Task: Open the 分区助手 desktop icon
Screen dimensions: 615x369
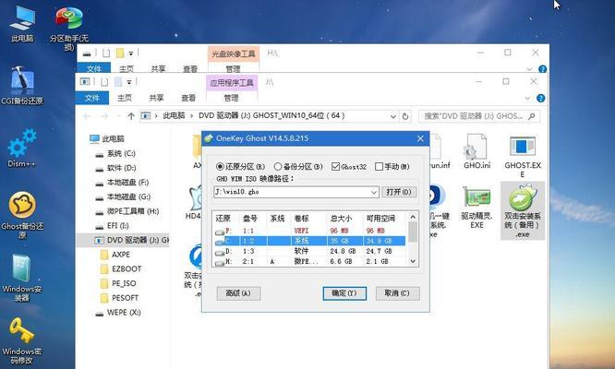Action: tap(69, 28)
